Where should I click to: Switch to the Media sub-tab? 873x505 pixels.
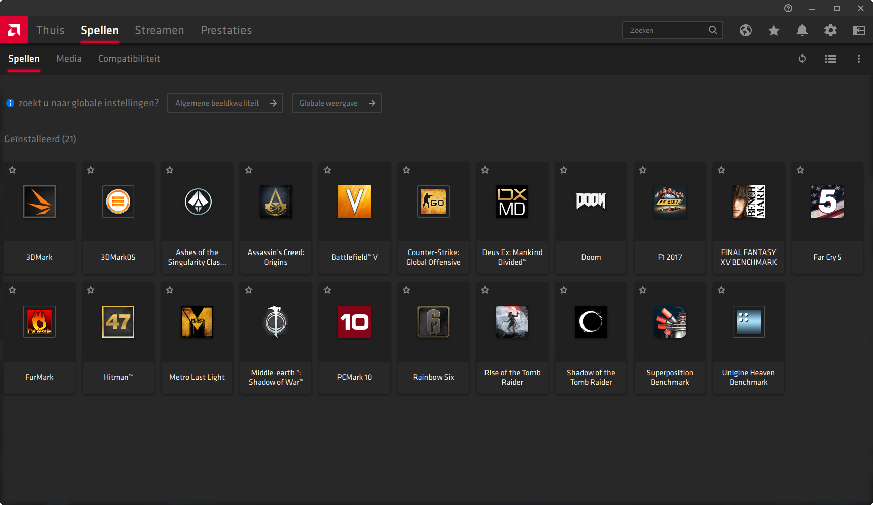pyautogui.click(x=69, y=59)
